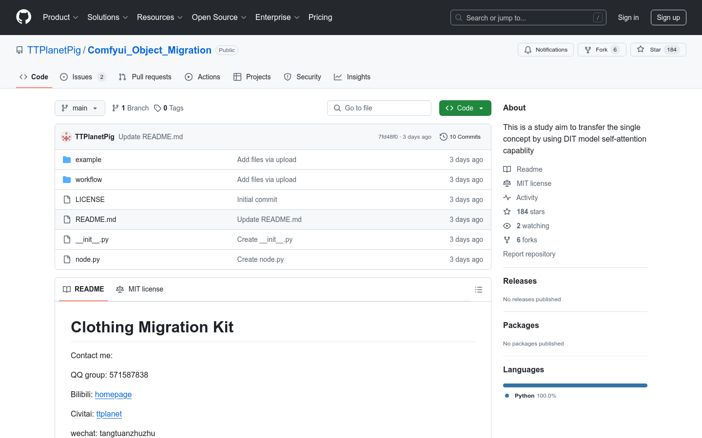The image size is (702, 438).
Task: Focus the Search or jump to field
Action: (x=528, y=18)
